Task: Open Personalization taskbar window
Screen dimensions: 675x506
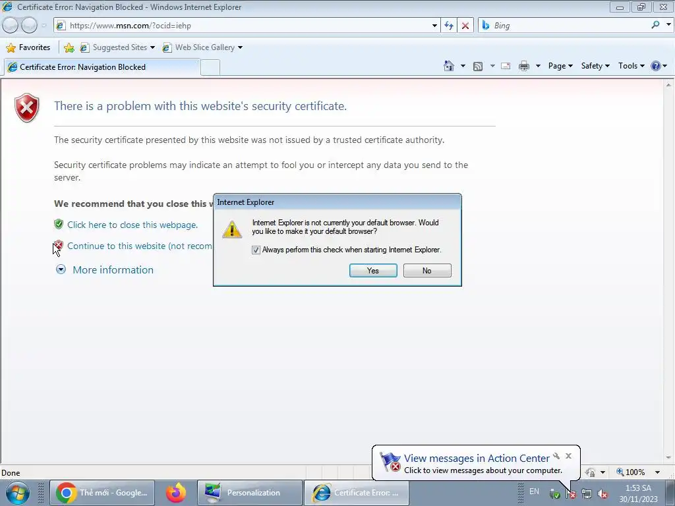Action: click(250, 493)
